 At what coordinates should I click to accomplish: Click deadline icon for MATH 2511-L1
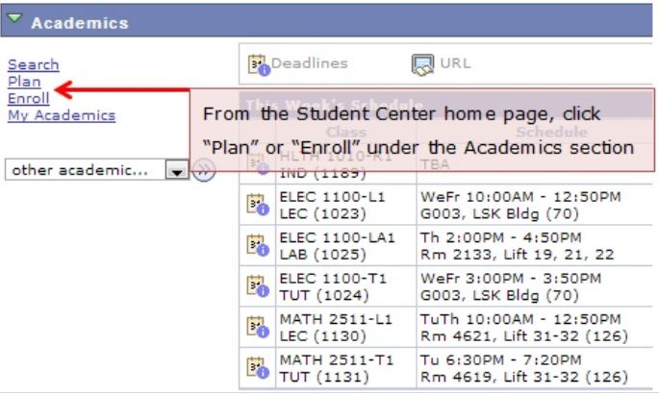258,327
